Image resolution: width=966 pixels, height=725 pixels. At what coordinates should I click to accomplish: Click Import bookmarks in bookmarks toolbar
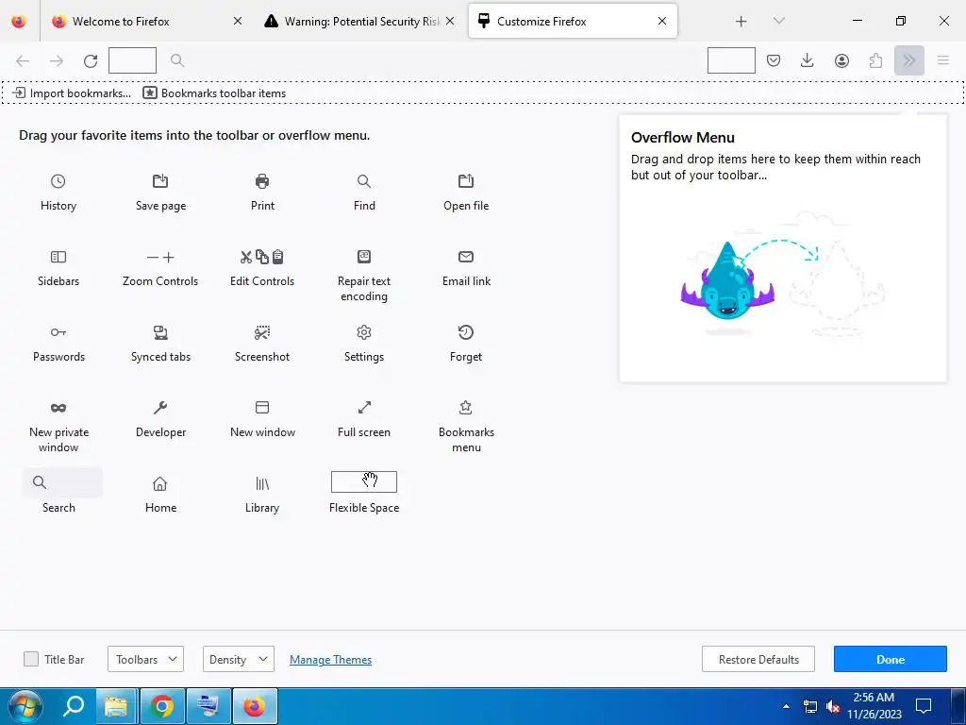[72, 93]
